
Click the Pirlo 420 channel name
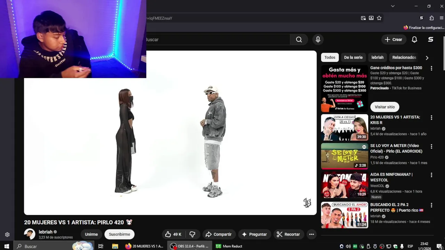click(377, 157)
